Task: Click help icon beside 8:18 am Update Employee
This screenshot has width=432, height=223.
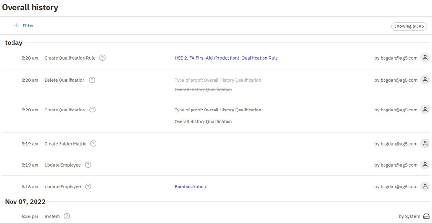Action: 88,186
